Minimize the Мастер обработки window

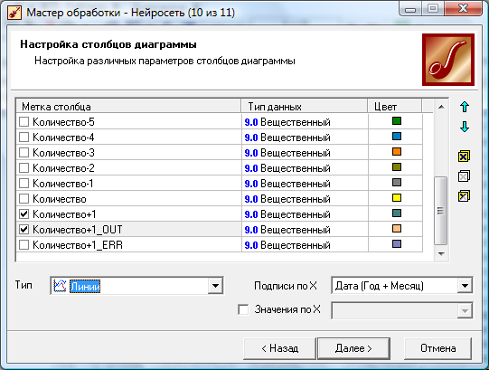click(x=410, y=9)
